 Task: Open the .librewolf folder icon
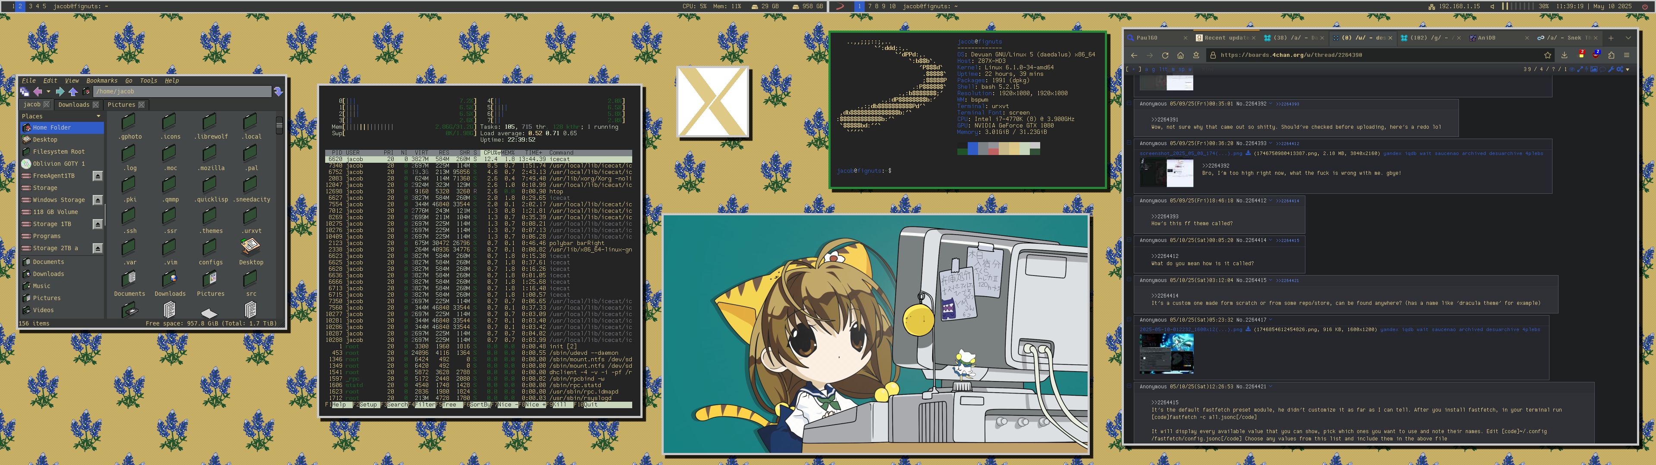pos(210,123)
